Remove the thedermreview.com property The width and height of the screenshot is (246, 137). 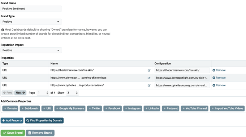coord(219,70)
